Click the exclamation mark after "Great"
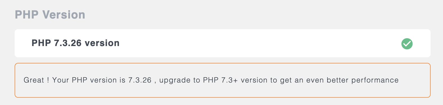 point(48,80)
